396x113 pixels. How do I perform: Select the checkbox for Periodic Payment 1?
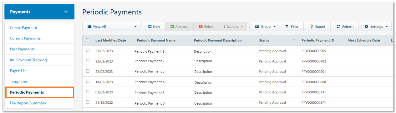[88, 50]
